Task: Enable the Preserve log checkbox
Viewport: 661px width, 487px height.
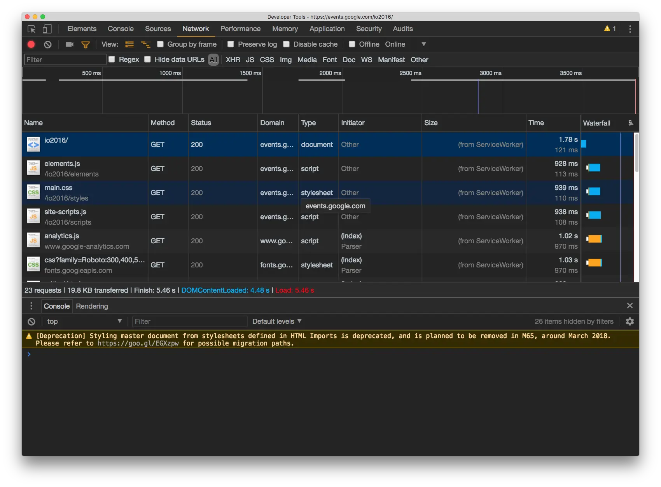Action: [231, 44]
